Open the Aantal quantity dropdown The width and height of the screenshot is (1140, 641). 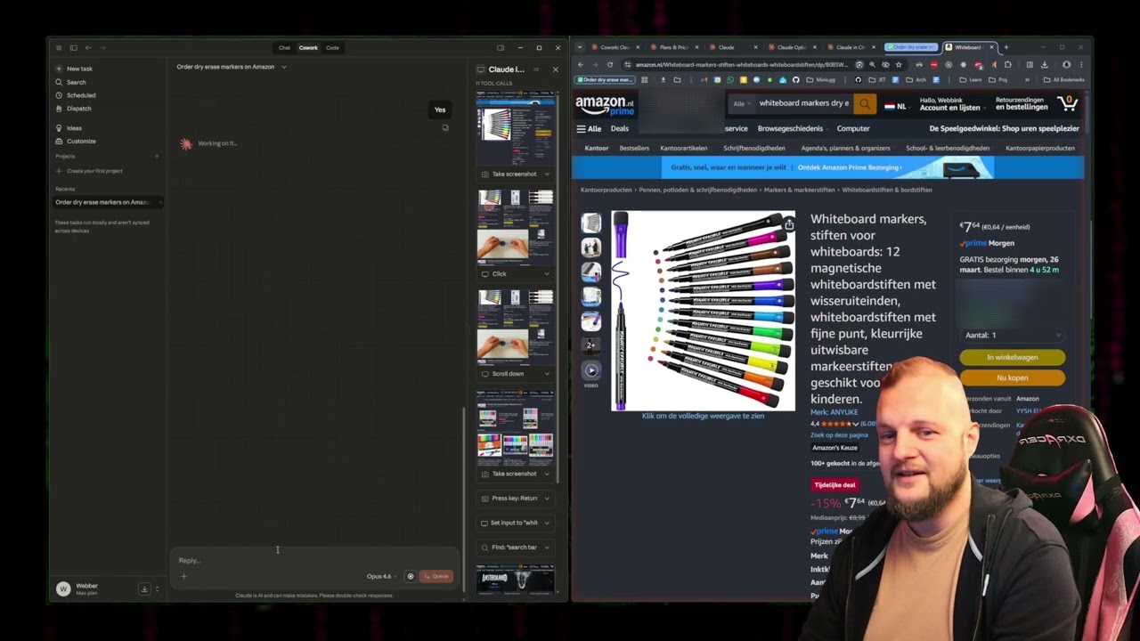(1013, 335)
